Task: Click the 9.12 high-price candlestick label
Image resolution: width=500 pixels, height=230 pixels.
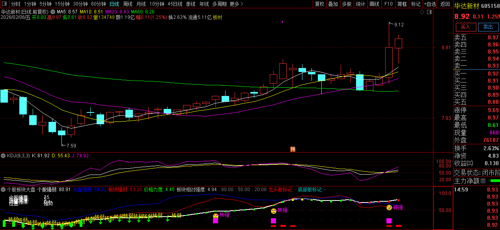Action: 399,25
